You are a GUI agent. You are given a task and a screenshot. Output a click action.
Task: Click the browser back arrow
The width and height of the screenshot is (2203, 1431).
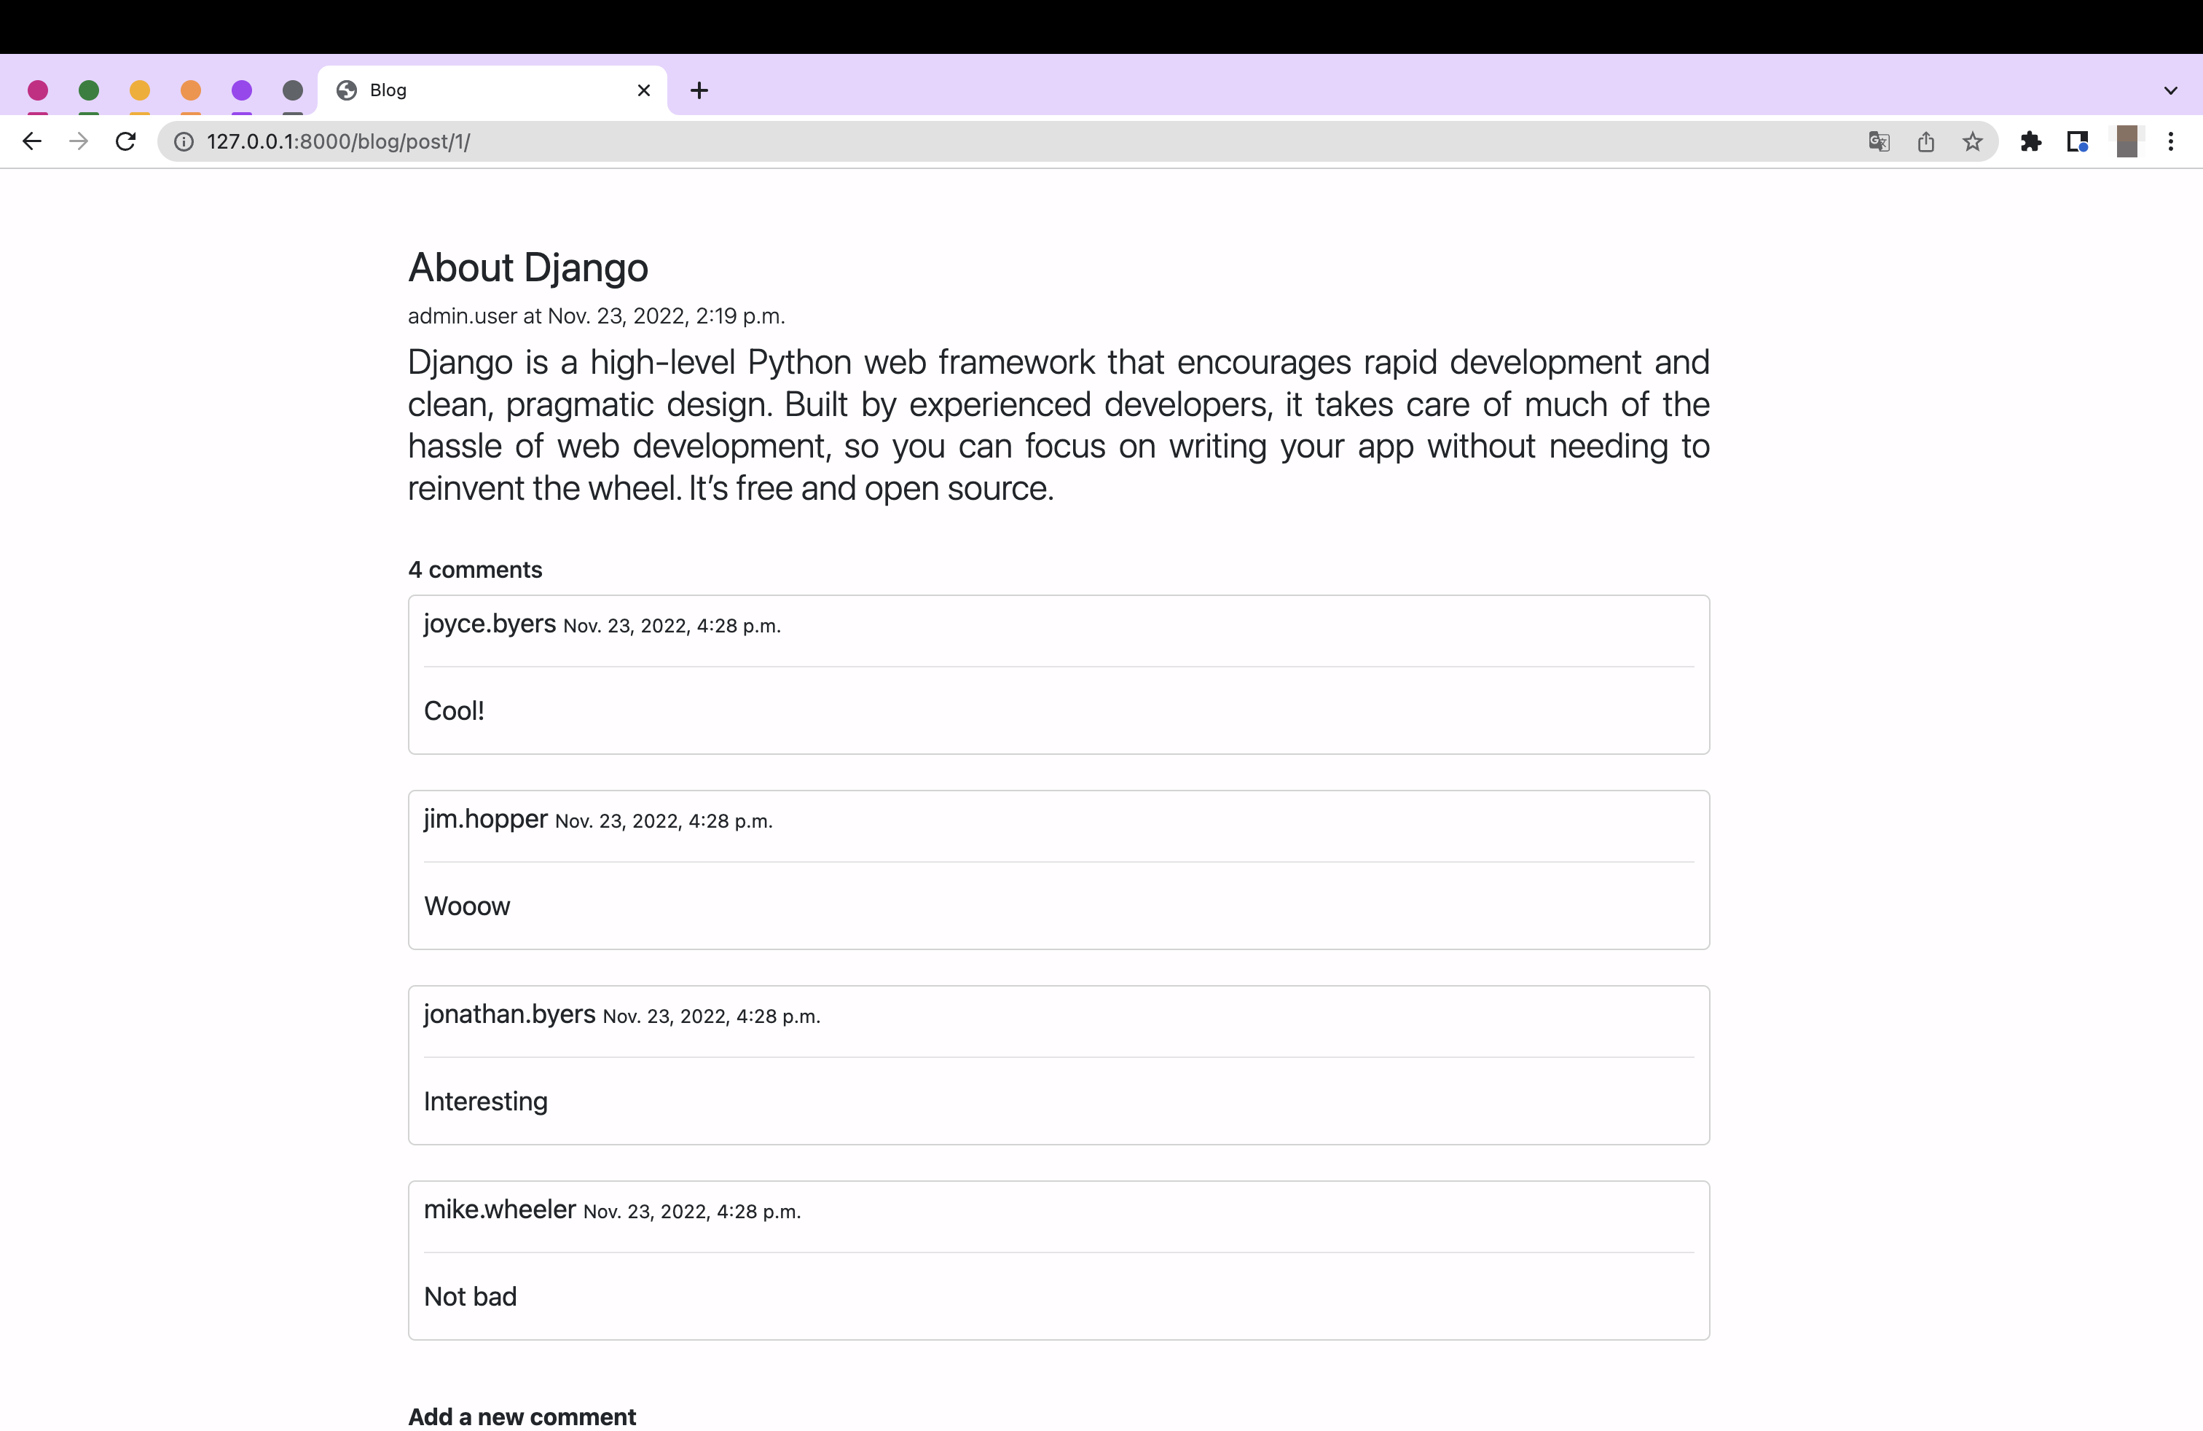coord(31,141)
